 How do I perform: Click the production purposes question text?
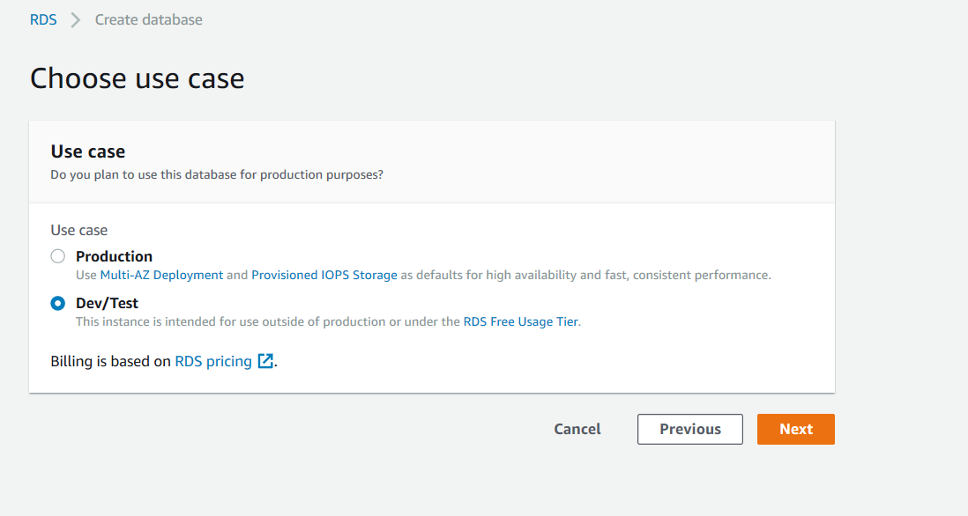217,175
